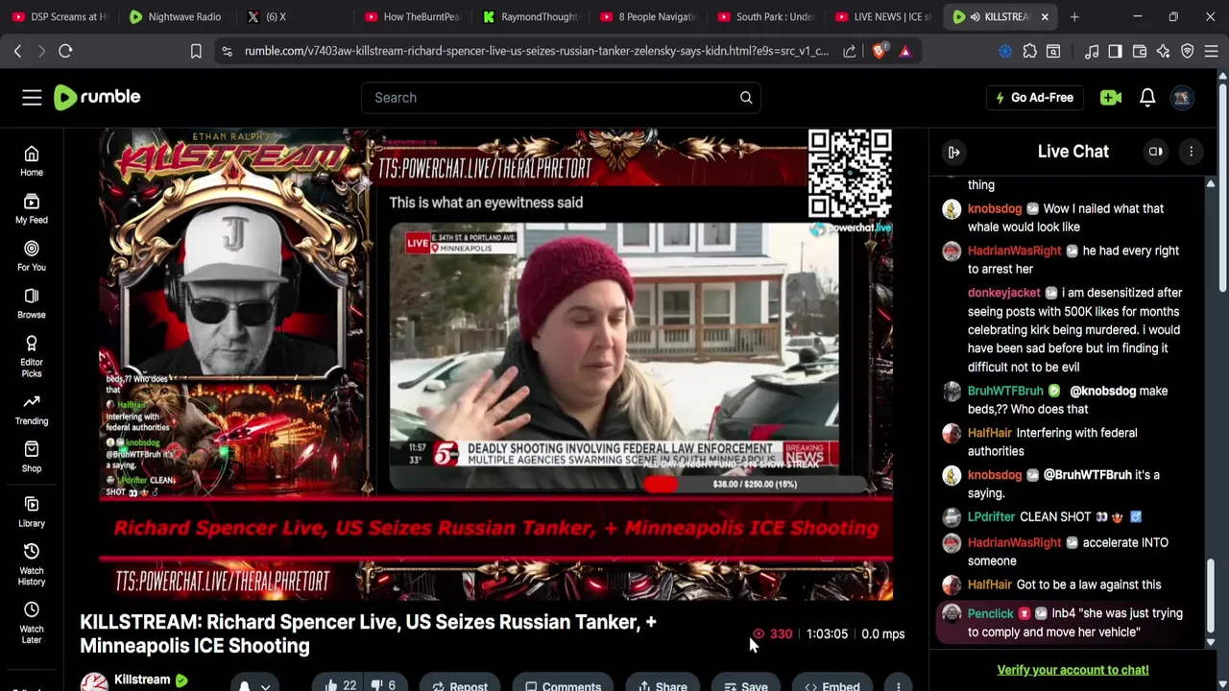1229x691 pixels.
Task: Open Home in the sidebar
Action: 32,161
